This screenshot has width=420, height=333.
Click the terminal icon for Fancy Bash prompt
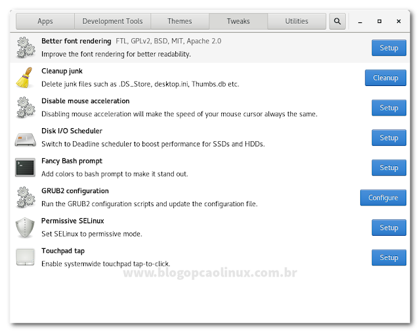(x=25, y=167)
